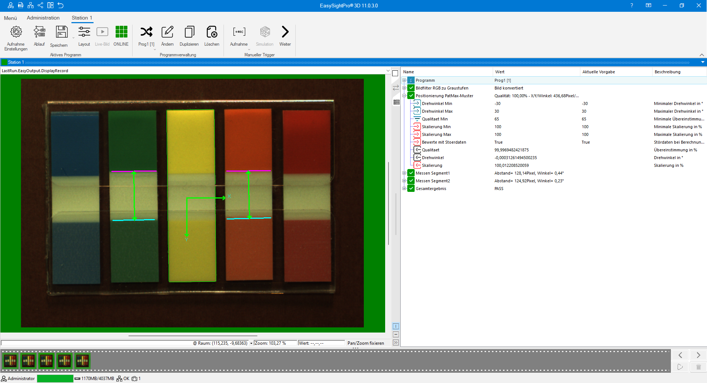The width and height of the screenshot is (707, 383).
Task: Open the Menü tab
Action: pos(10,18)
